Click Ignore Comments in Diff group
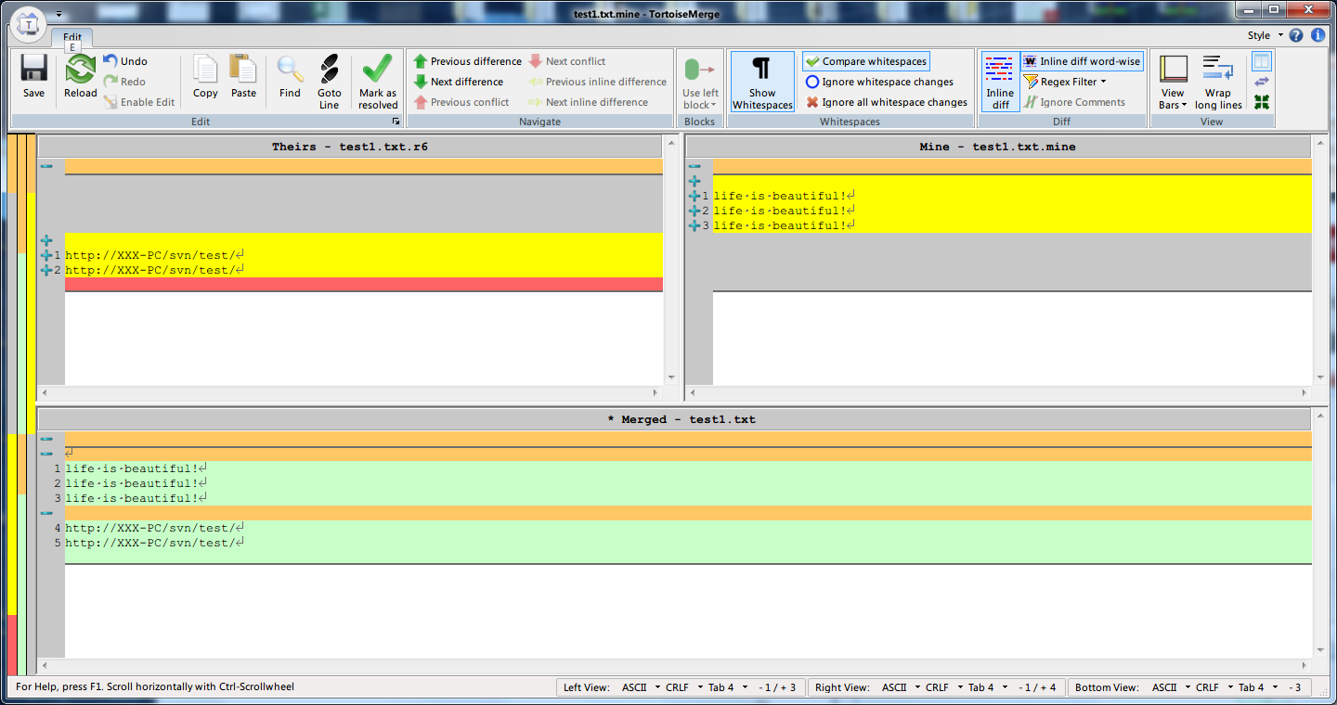The height and width of the screenshot is (705, 1337). click(1074, 102)
